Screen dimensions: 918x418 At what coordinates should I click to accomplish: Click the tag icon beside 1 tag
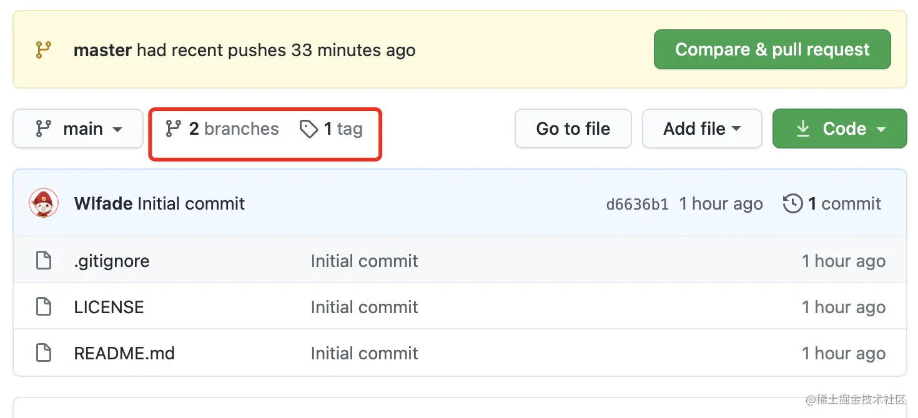[x=308, y=129]
